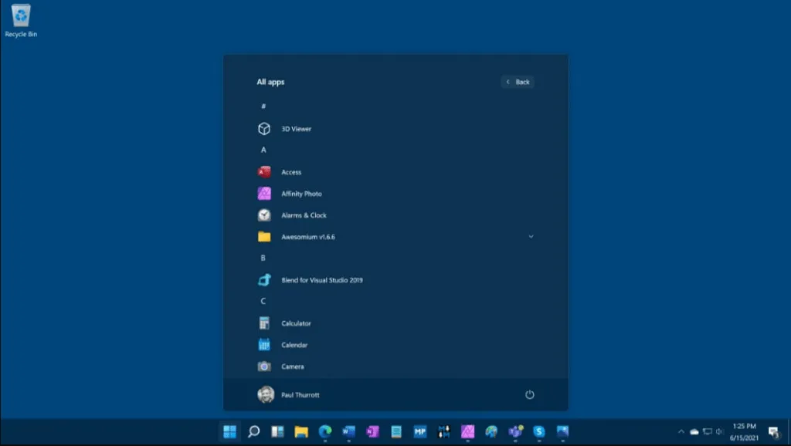
Task: Open Microsoft Teams from the taskbar
Action: (515, 433)
